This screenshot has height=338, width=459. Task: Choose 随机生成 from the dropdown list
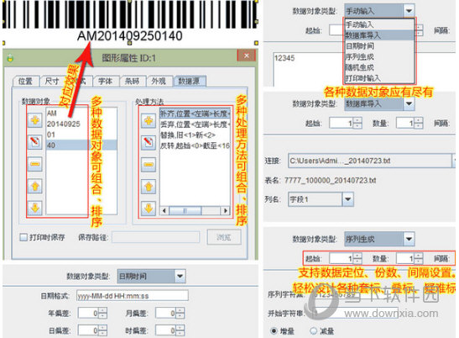[379, 67]
